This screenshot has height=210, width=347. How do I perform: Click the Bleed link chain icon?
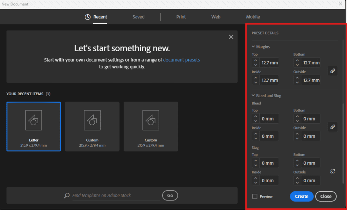[x=332, y=127]
